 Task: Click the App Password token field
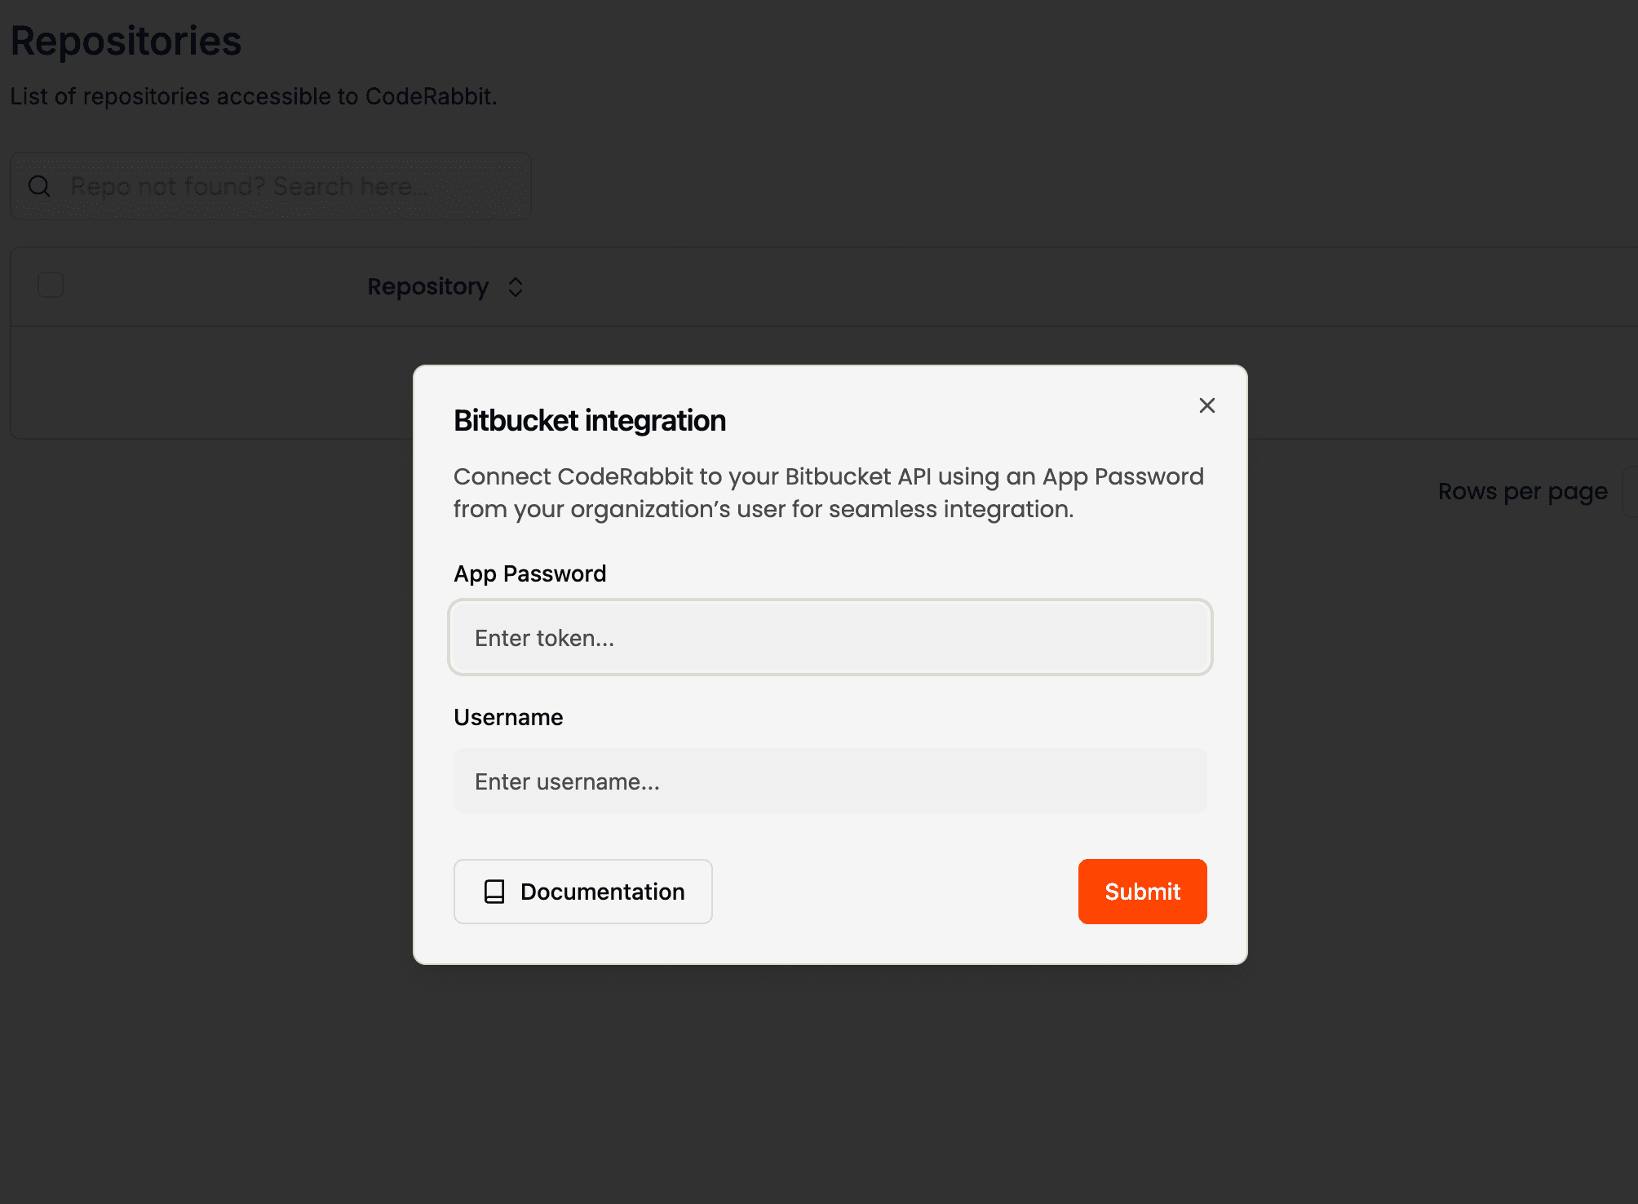click(830, 638)
